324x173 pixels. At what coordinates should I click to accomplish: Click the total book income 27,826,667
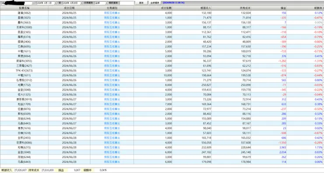click(21, 170)
